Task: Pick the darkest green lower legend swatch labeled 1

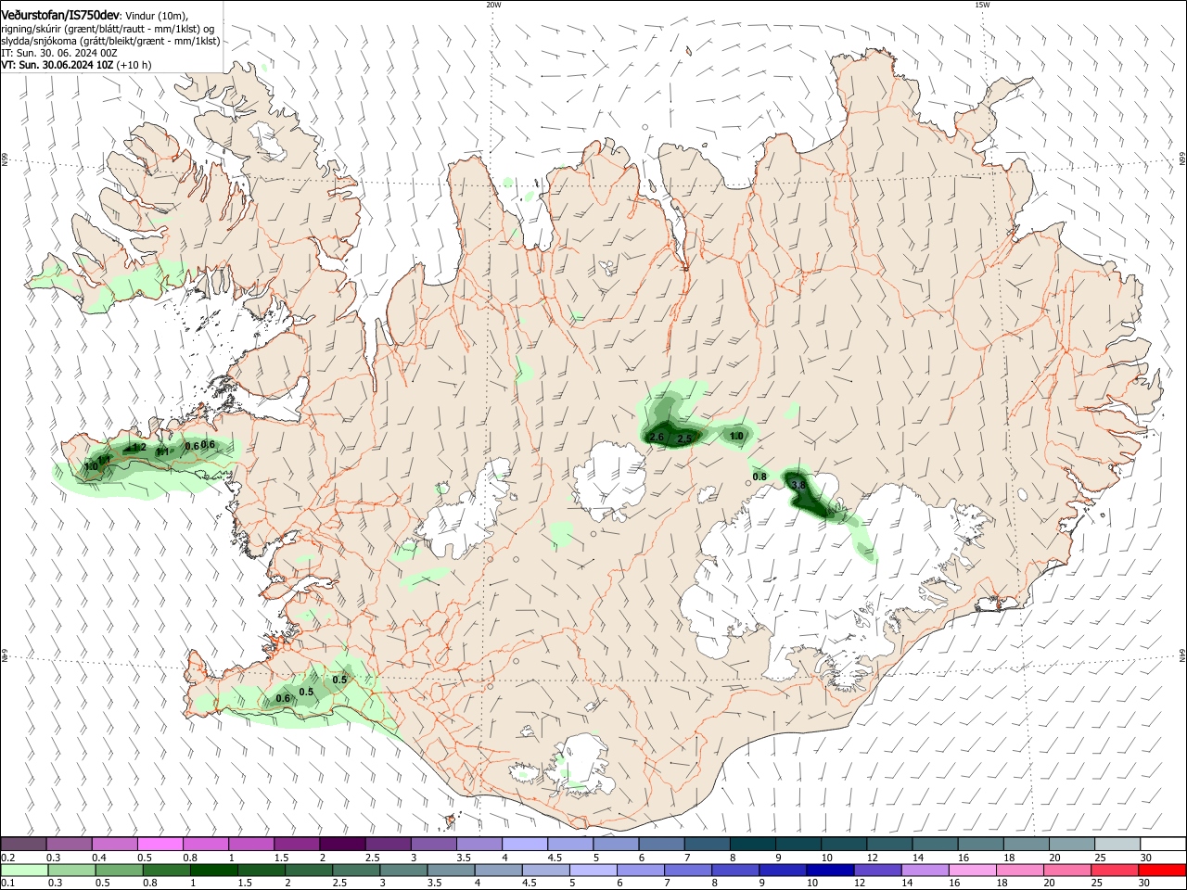Action: click(213, 870)
